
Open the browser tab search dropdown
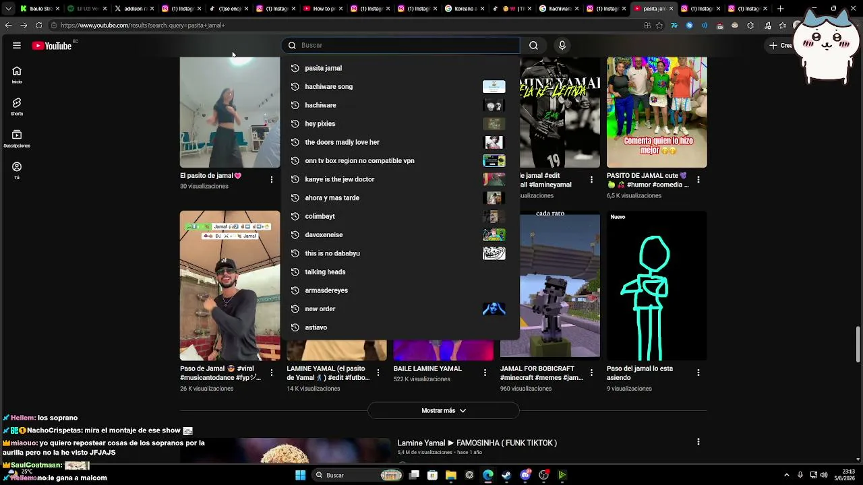point(8,9)
